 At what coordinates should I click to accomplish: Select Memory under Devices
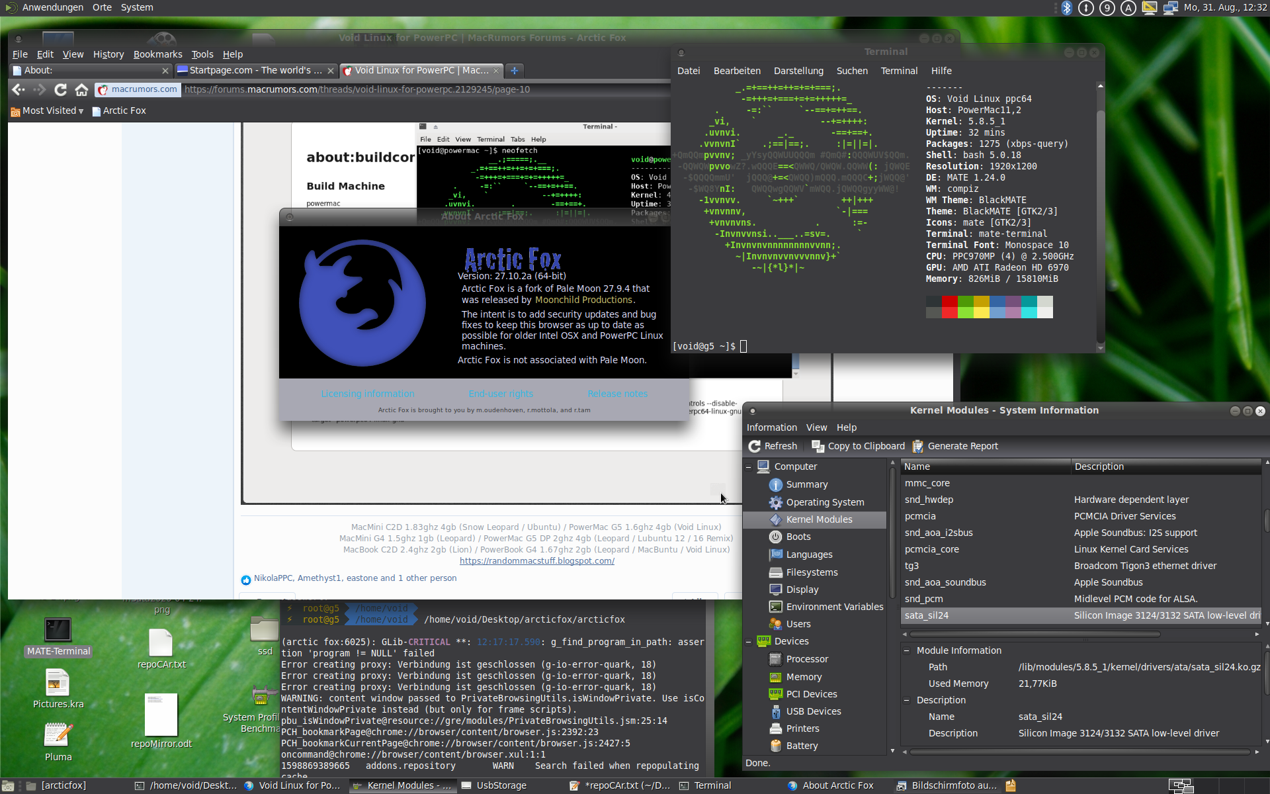click(x=804, y=677)
